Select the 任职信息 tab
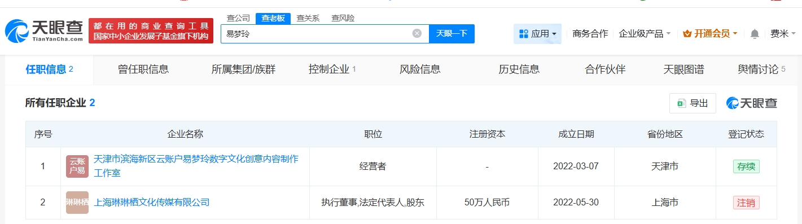Image resolution: width=802 pixels, height=224 pixels. (x=50, y=69)
